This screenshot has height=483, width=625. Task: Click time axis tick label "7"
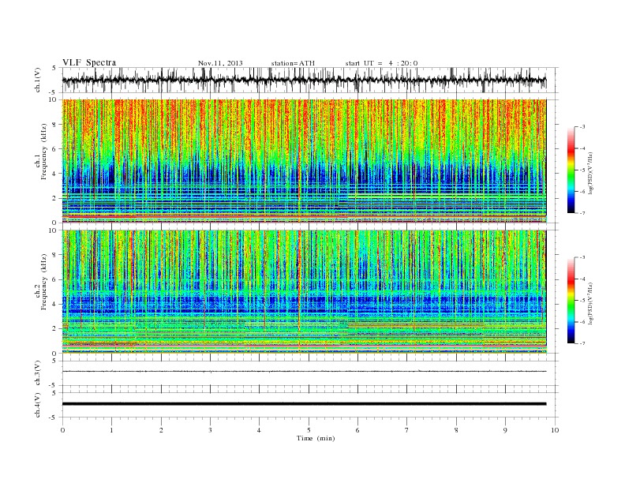407,430
